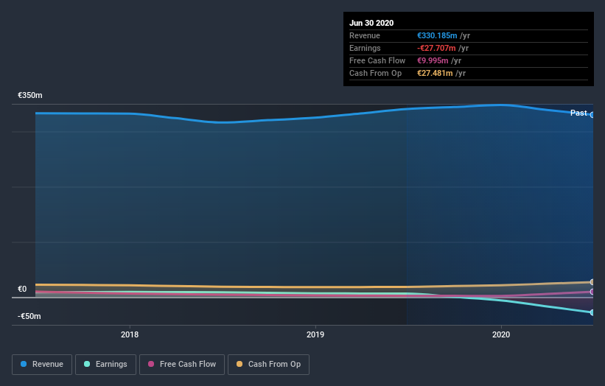This screenshot has width=605, height=386.
Task: Click the €350m y-axis label
Action: (30, 95)
